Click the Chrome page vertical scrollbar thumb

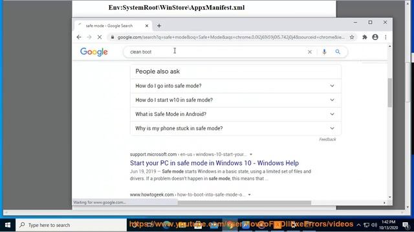tap(389, 93)
